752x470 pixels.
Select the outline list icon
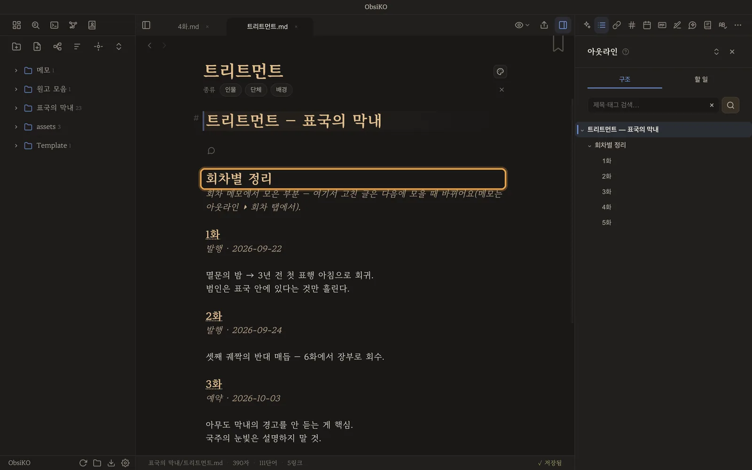pyautogui.click(x=602, y=25)
